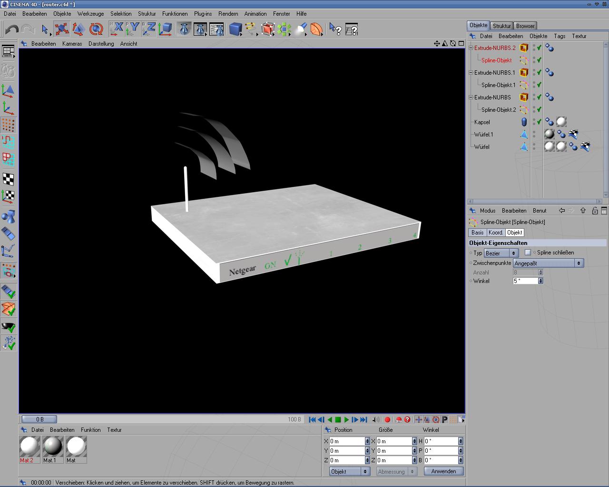The image size is (609, 487).
Task: Click the Position X input field
Action: coord(347,441)
